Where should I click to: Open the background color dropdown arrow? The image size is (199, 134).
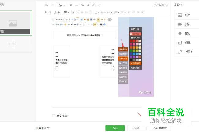(68, 13)
